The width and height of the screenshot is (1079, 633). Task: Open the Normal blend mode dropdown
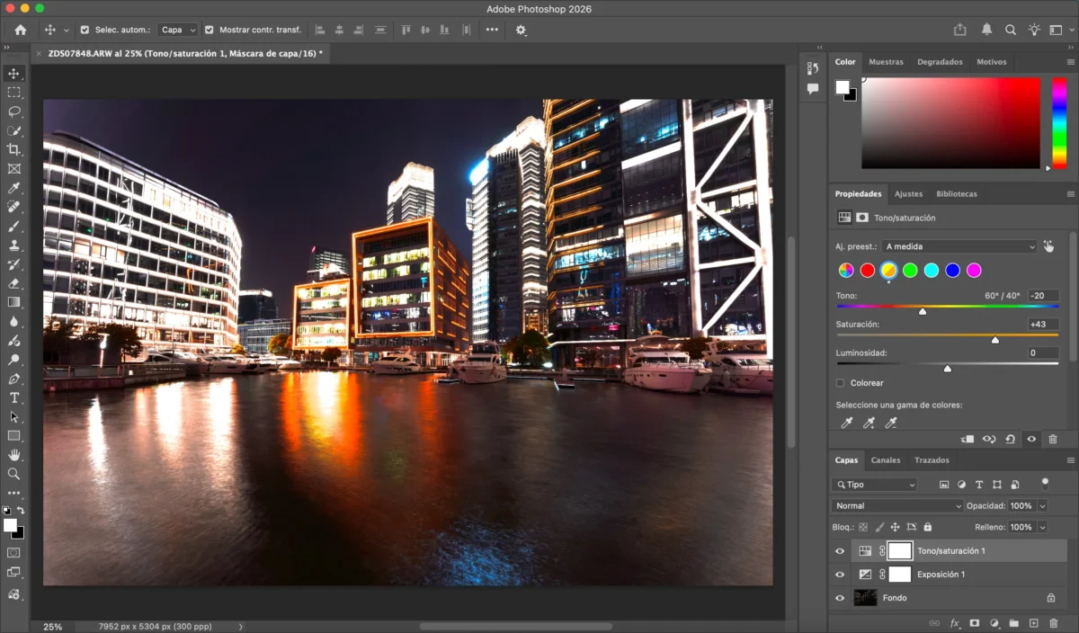pyautogui.click(x=896, y=506)
